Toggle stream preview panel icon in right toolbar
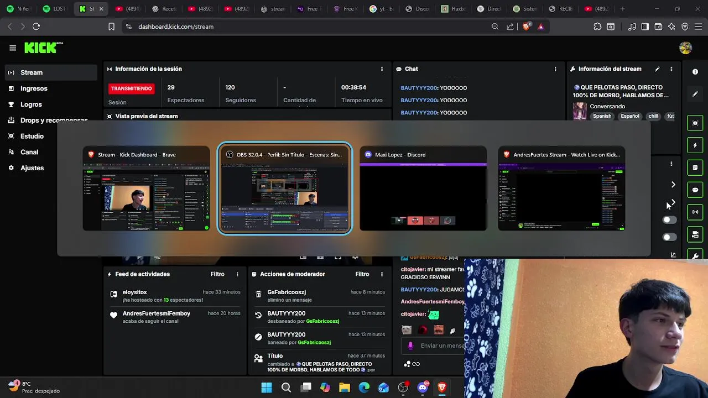708x398 pixels. (695, 123)
